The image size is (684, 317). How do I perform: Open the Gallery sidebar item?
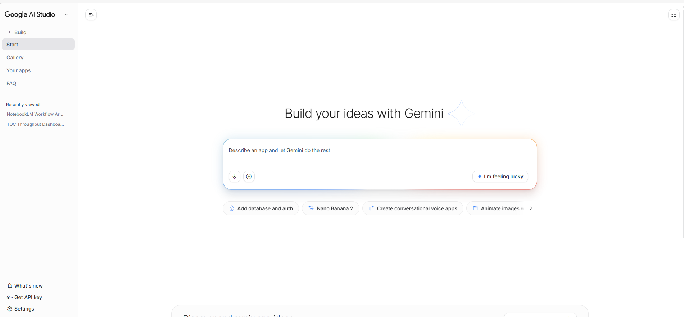15,58
